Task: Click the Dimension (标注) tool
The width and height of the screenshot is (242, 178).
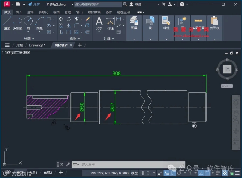Action: 111,23
